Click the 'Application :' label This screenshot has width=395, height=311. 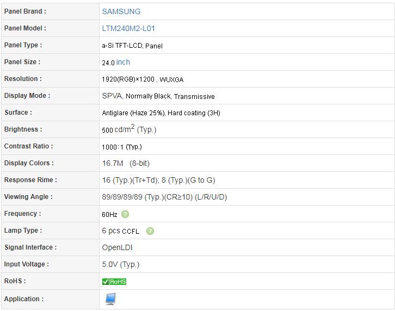(24, 299)
